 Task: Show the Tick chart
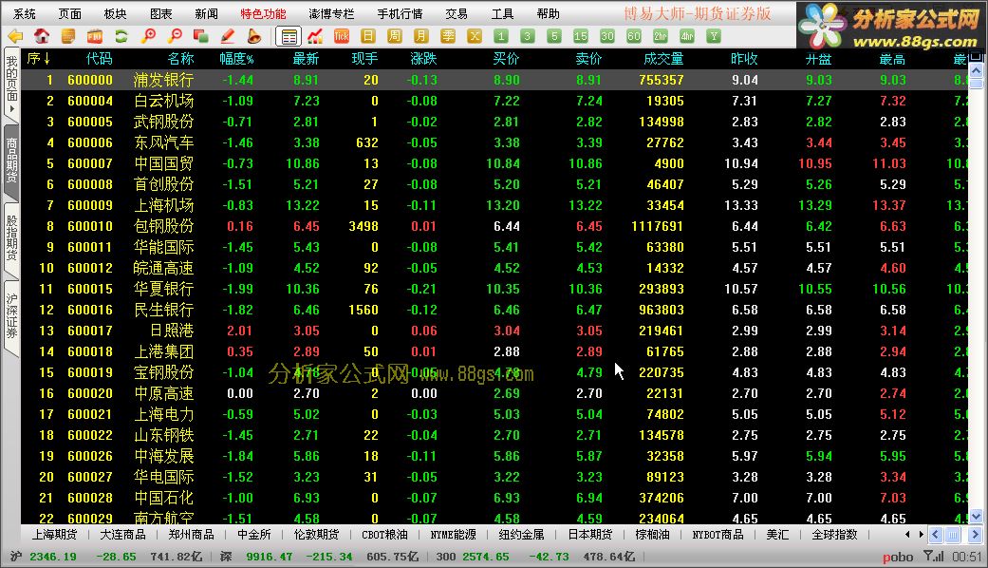[342, 36]
